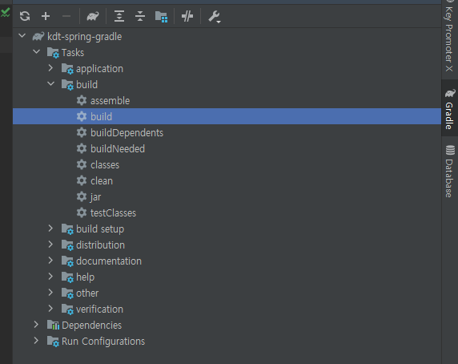
Task: Click green checkmark inspection icon
Action: 6,13
